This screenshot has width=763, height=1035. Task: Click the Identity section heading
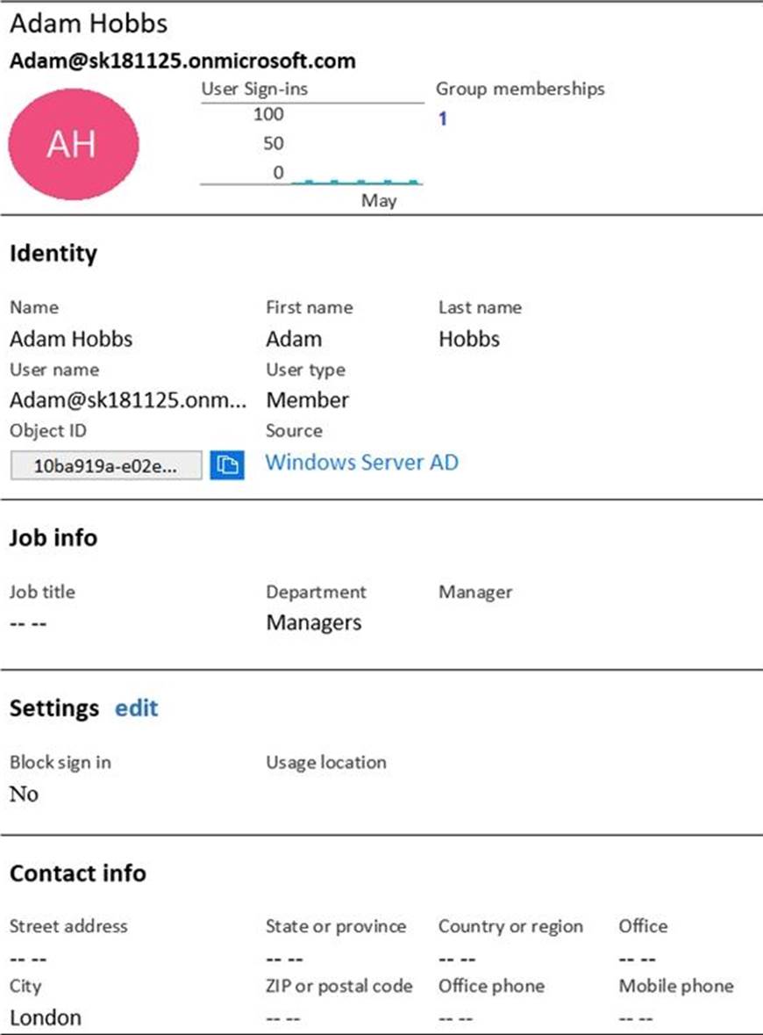[53, 254]
